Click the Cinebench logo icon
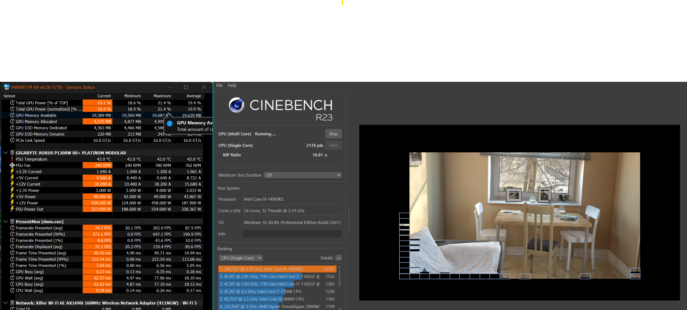The image size is (687, 310). (x=236, y=105)
